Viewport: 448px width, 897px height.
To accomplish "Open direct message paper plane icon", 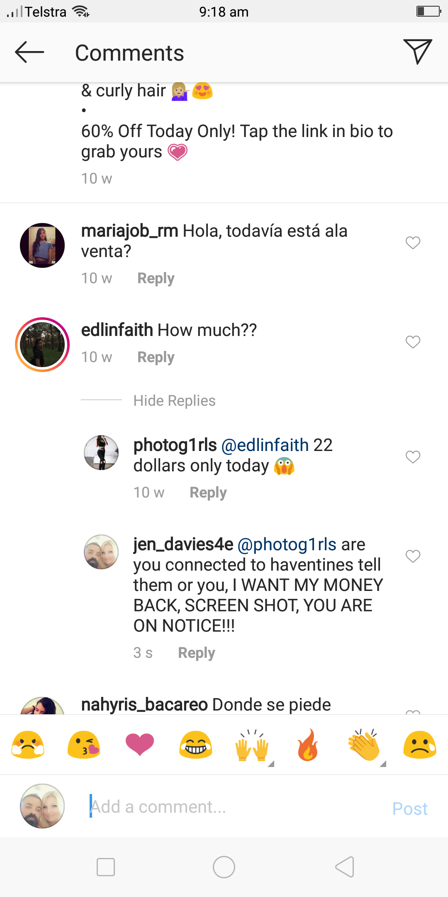I will point(417,51).
